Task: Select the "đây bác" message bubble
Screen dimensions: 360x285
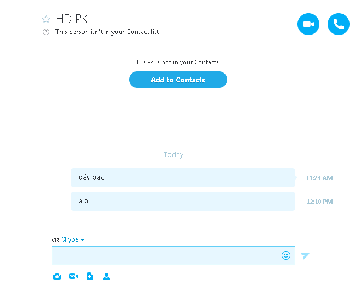Action: (183, 177)
